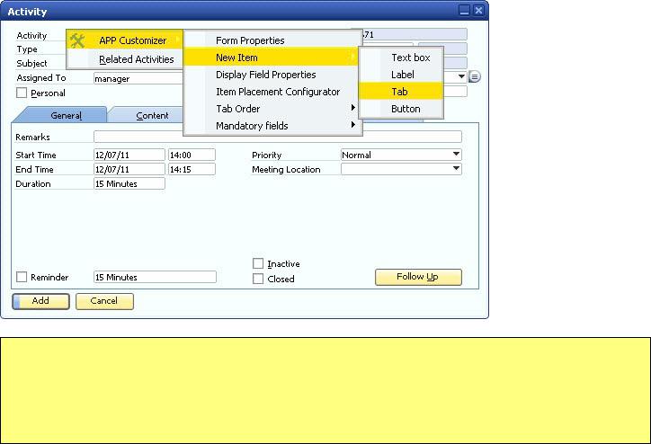
Task: Click the Reminder 15 Minutes field
Action: point(155,277)
